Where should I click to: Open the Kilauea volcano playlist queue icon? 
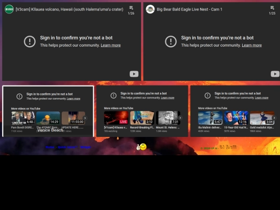131,8
